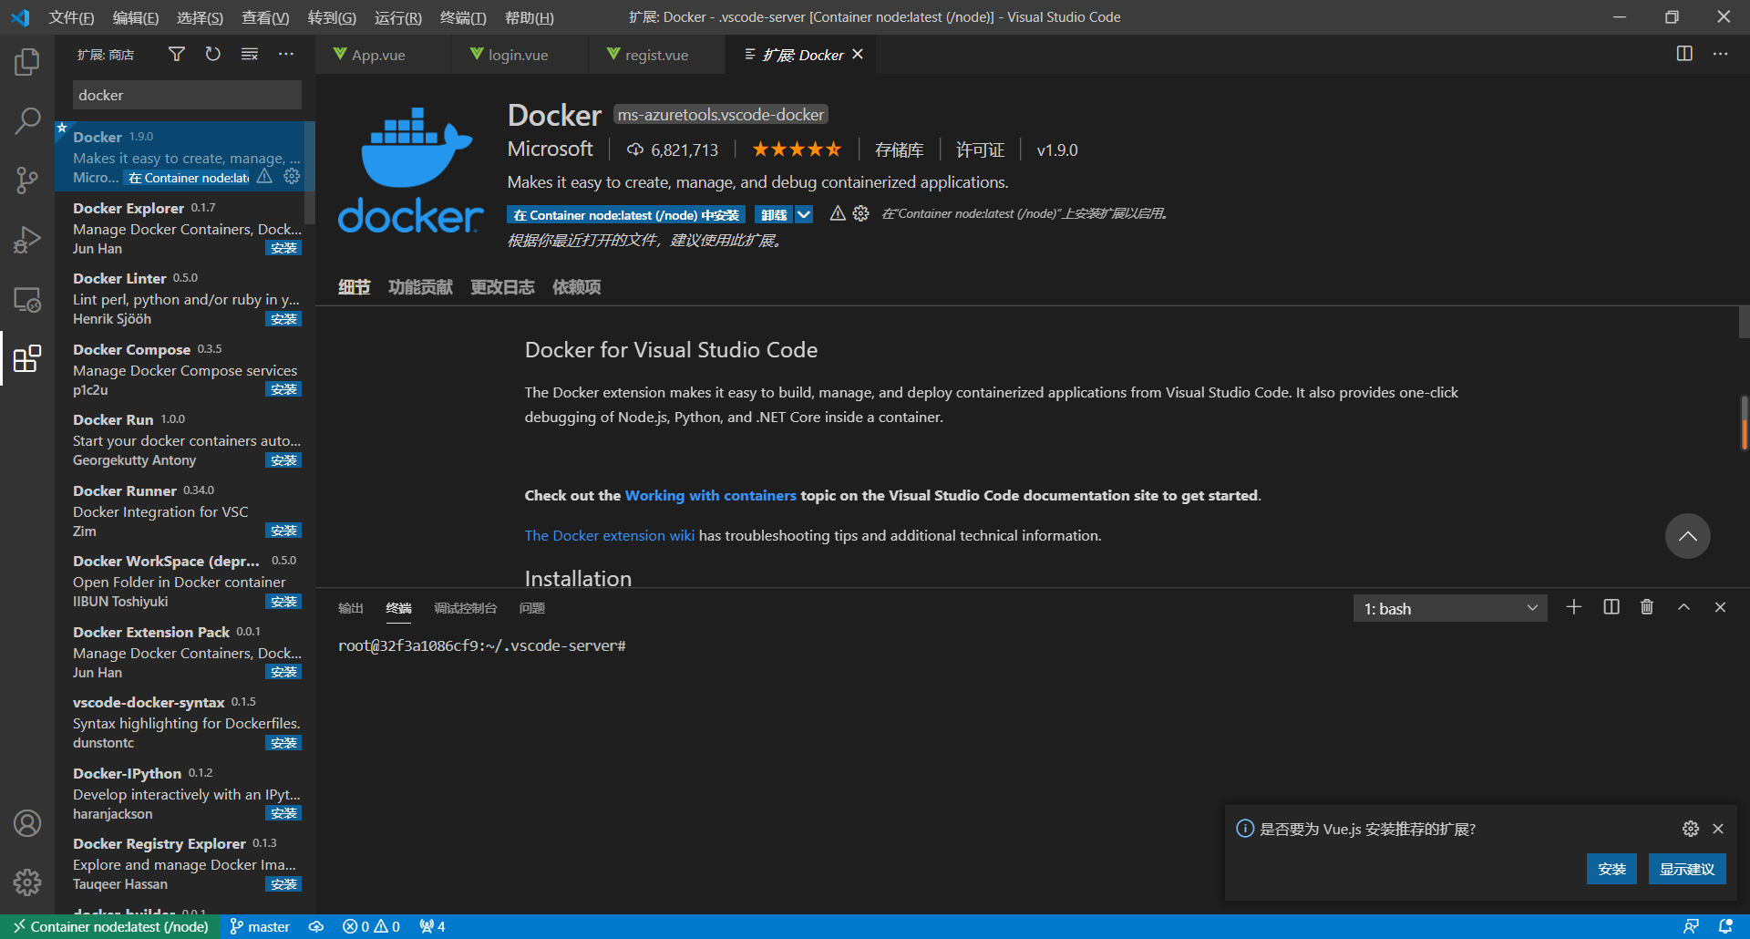Switch to the 输出 panel tab
The height and width of the screenshot is (939, 1750).
pyautogui.click(x=351, y=608)
